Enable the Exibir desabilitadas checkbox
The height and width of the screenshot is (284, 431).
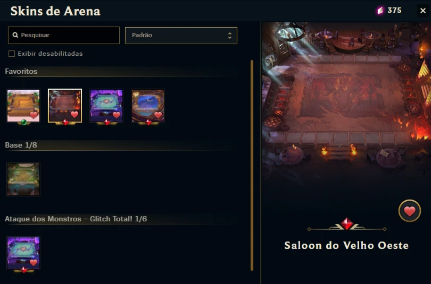[x=12, y=54]
